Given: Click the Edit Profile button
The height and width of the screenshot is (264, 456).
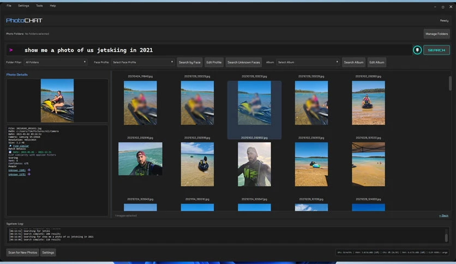Looking at the screenshot, I should 214,62.
